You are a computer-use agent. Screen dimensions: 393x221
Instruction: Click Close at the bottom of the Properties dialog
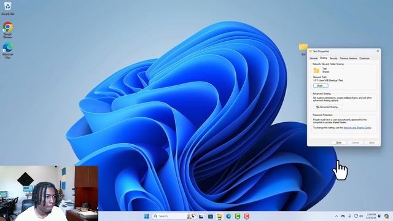[338, 142]
